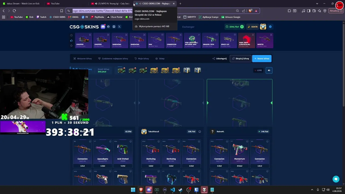Close the CSGO-SKINS.COM browser tab

pyautogui.click(x=174, y=4)
